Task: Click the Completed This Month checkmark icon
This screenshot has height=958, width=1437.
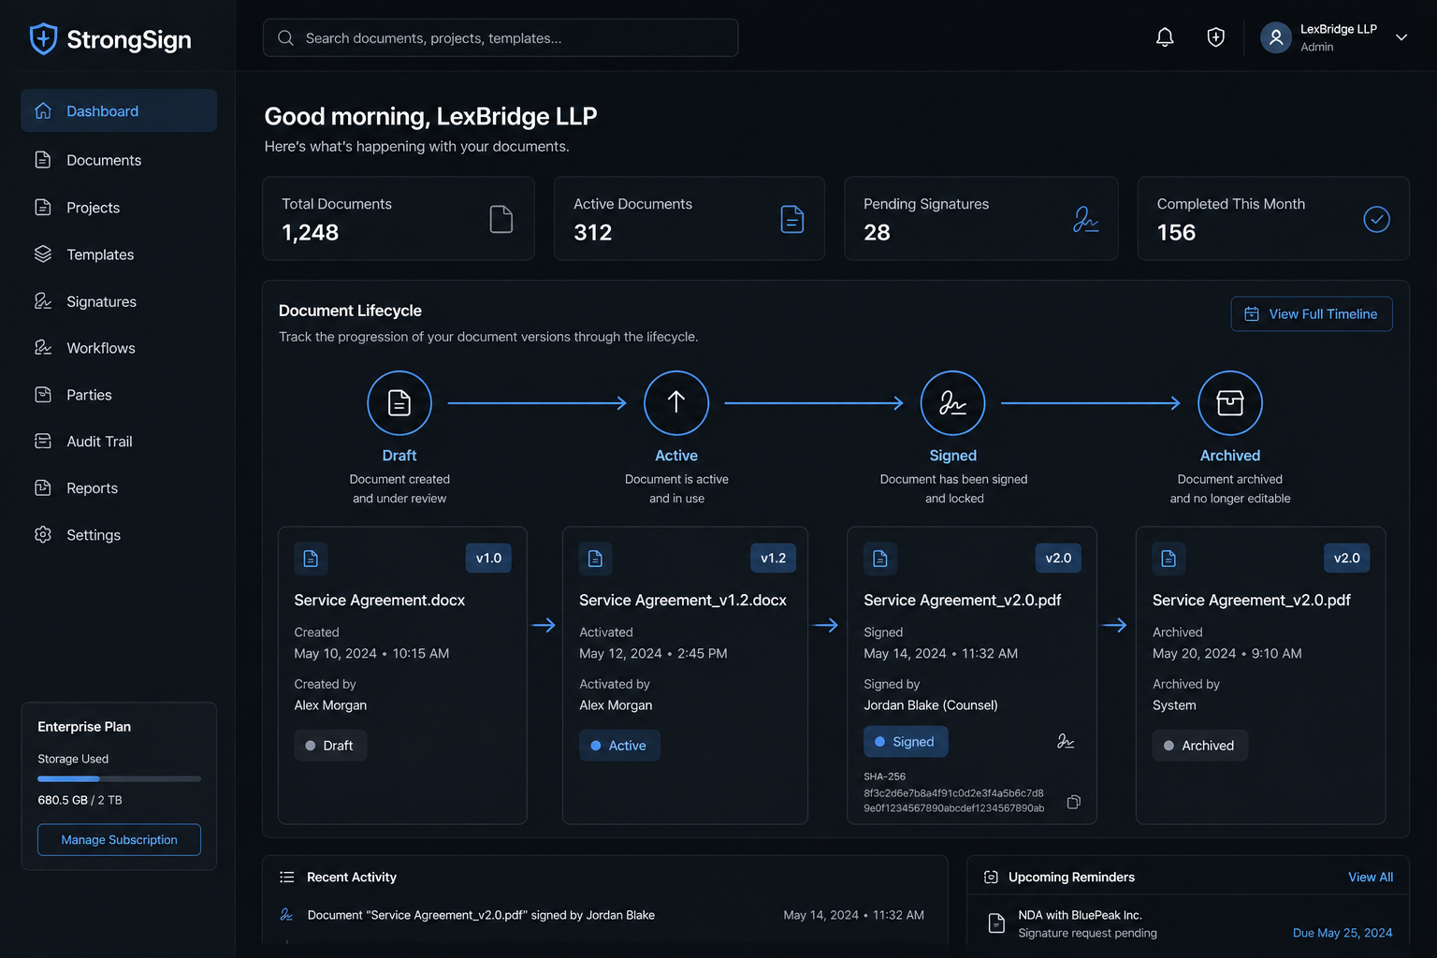Action: (x=1376, y=219)
